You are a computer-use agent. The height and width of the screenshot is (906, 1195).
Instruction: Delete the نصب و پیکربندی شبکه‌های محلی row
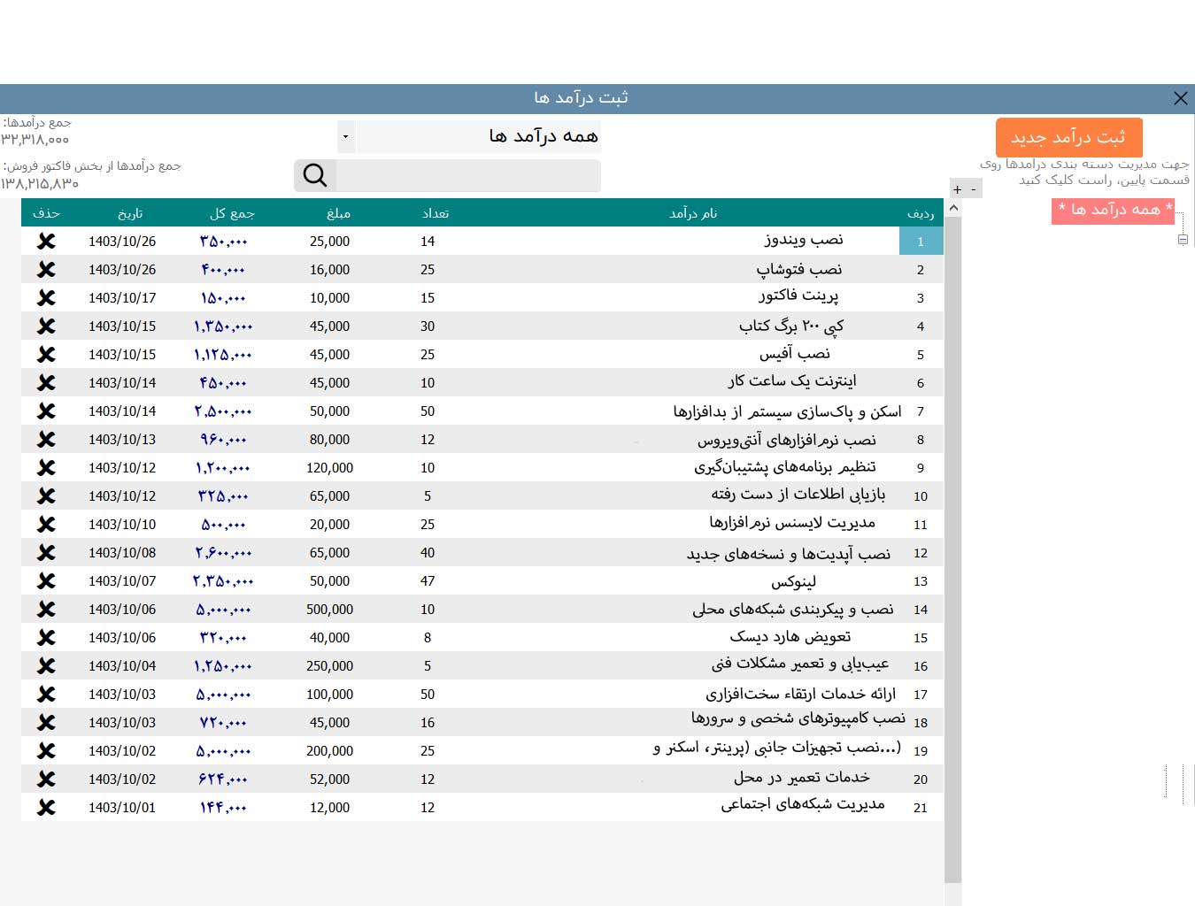tap(46, 609)
